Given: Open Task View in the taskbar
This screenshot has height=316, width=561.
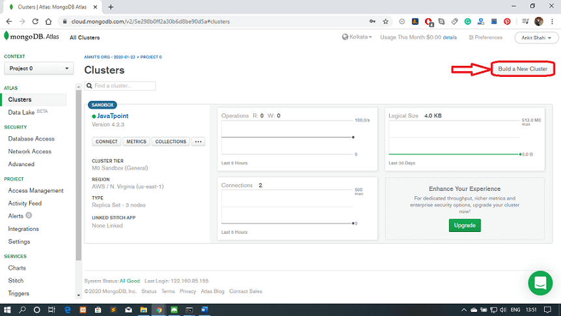Looking at the screenshot, I should click(x=52, y=310).
